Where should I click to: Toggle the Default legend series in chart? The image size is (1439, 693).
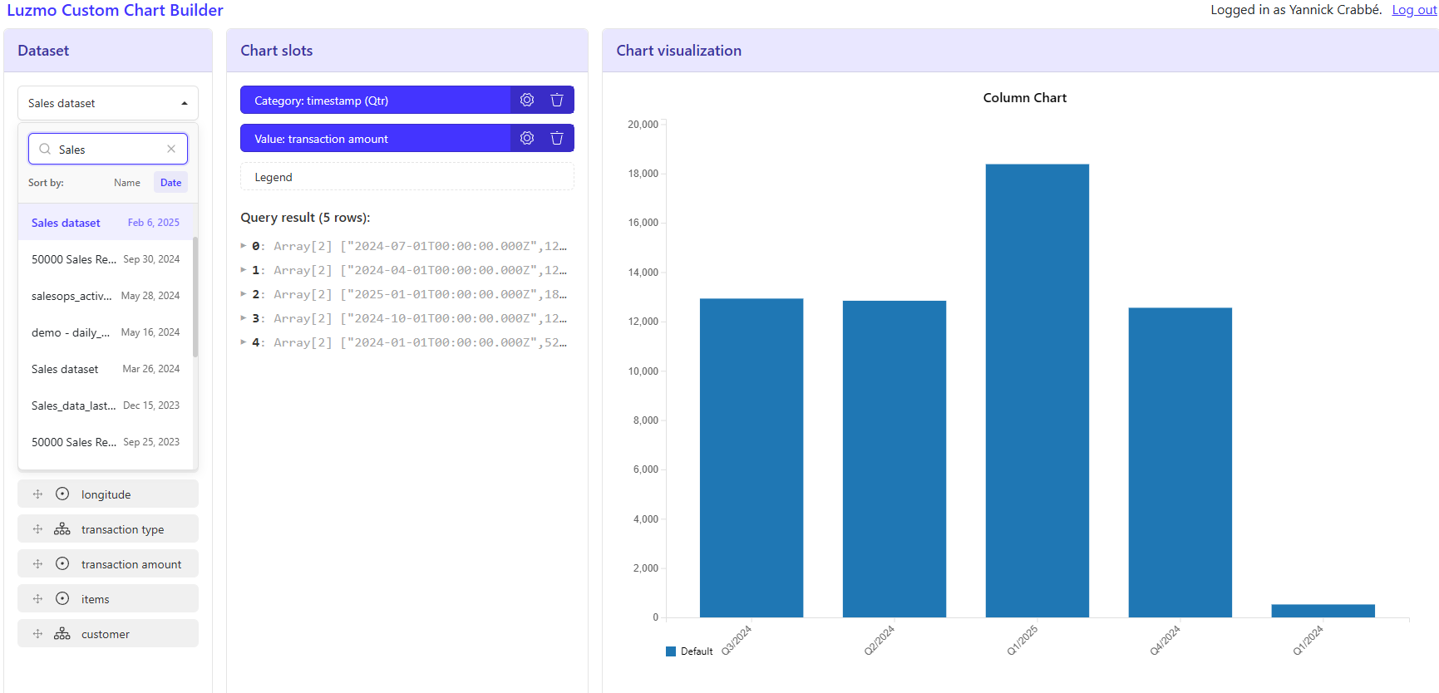[689, 651]
